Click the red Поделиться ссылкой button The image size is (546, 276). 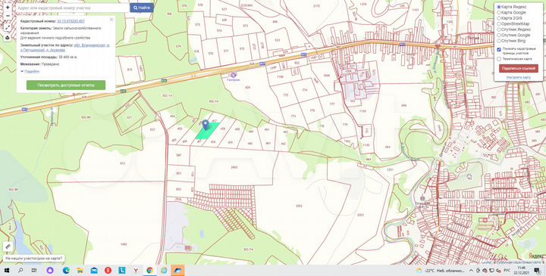[x=519, y=68]
